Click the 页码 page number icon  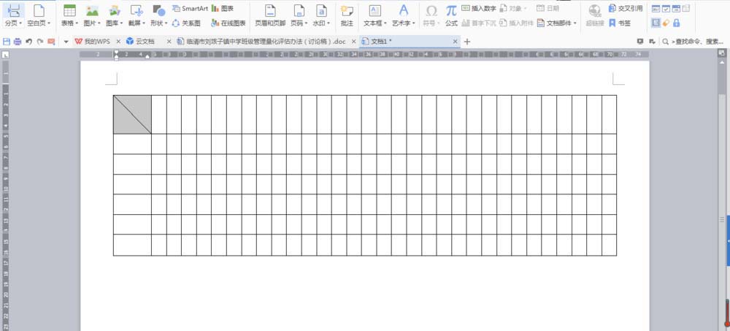[x=299, y=10]
